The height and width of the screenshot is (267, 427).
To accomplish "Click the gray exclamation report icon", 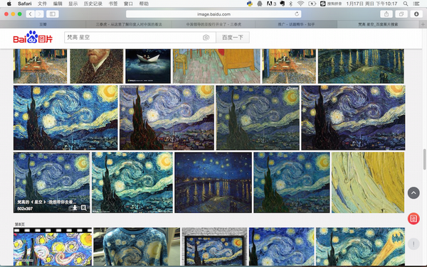I will click(413, 244).
